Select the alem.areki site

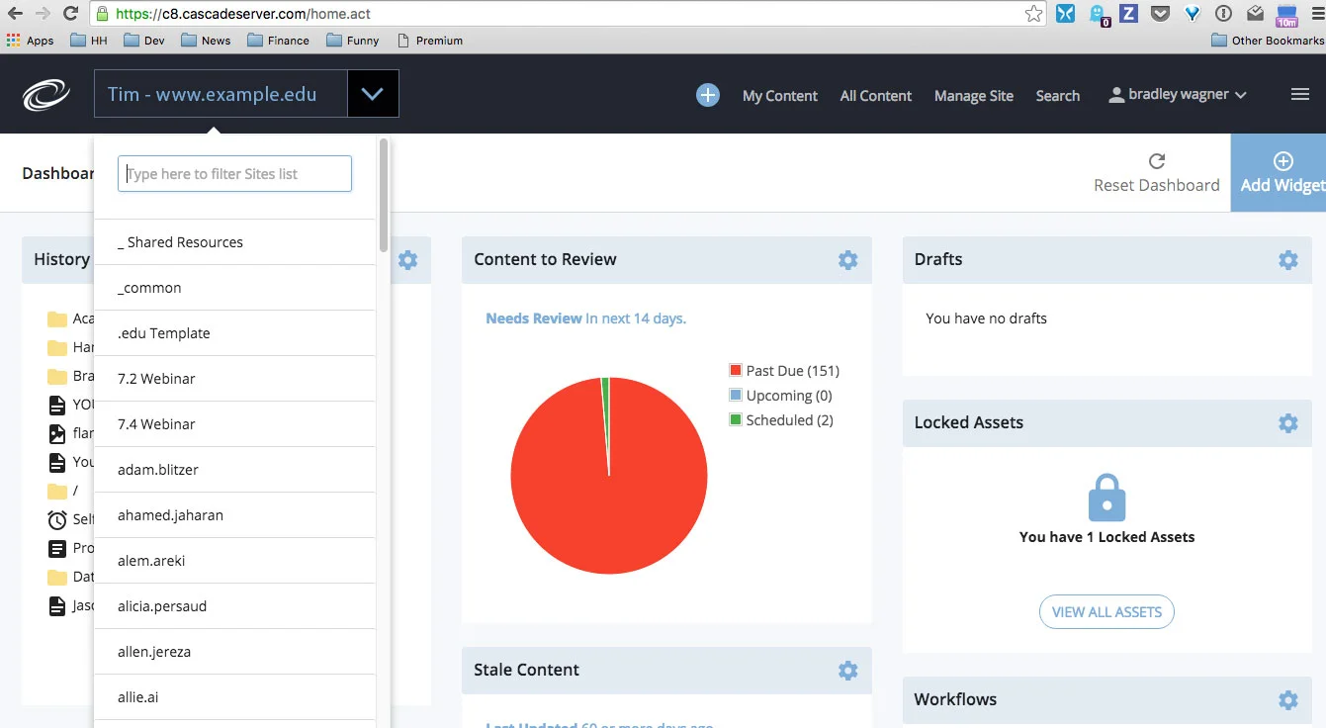234,561
